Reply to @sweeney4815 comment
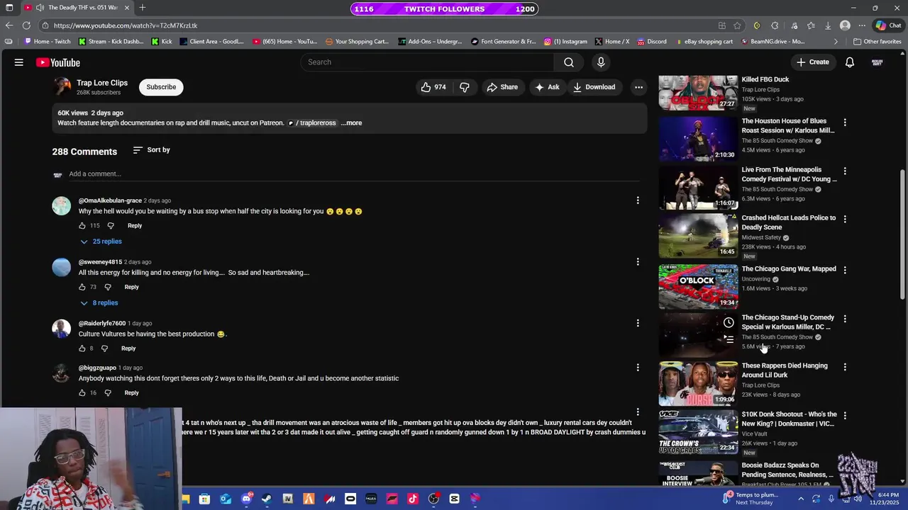This screenshot has height=510, width=908. [x=132, y=288]
